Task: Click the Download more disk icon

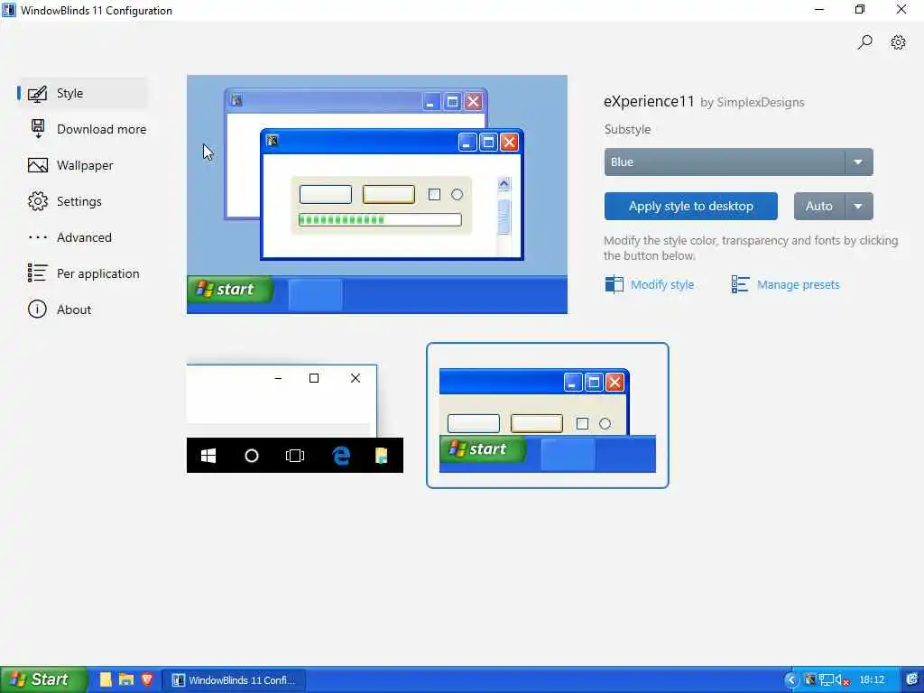Action: click(38, 129)
